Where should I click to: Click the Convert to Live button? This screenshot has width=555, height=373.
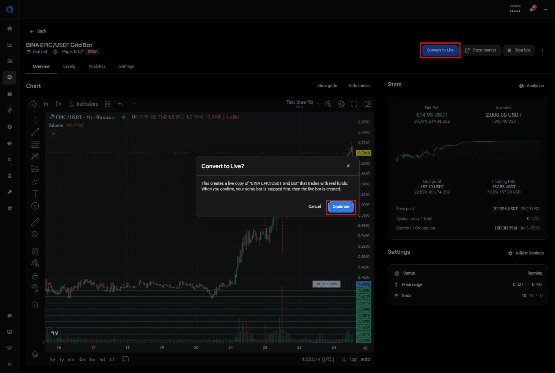pyautogui.click(x=440, y=50)
